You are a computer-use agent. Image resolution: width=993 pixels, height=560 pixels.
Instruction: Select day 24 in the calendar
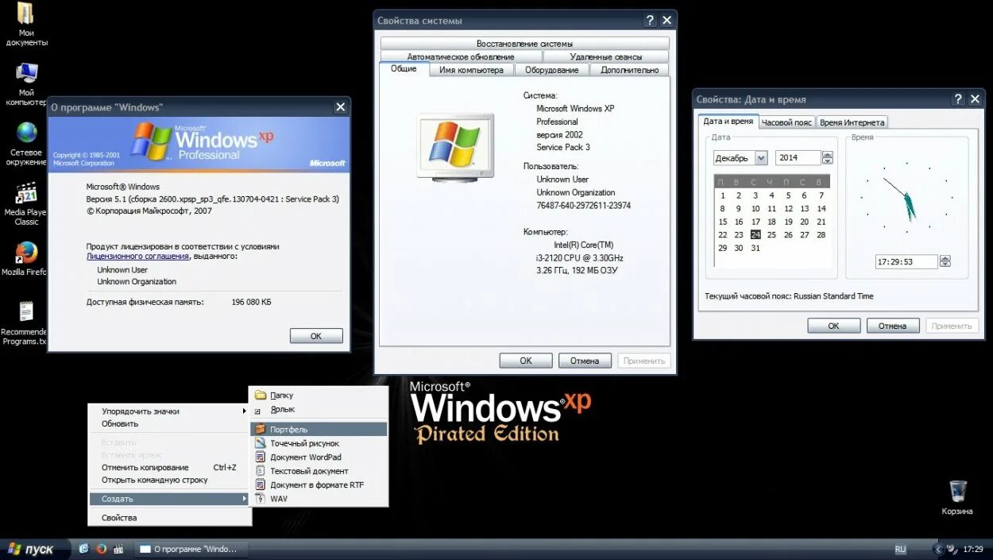(755, 235)
